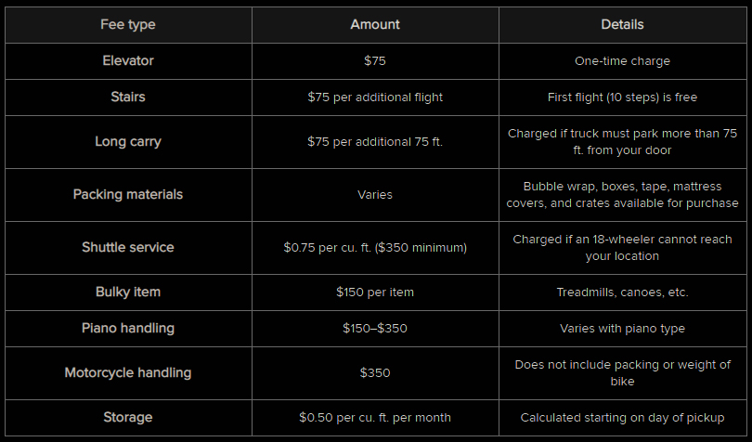Select the $150–$350 piano amount cell
752x442 pixels.
(375, 329)
